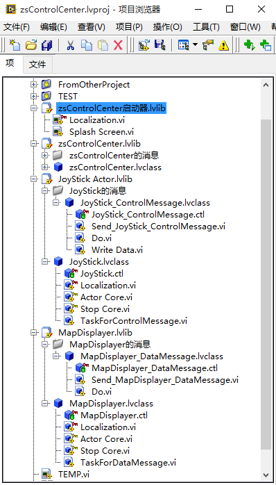Click the MapDisplayer_DataMessage.ctl icon

pos(82,368)
